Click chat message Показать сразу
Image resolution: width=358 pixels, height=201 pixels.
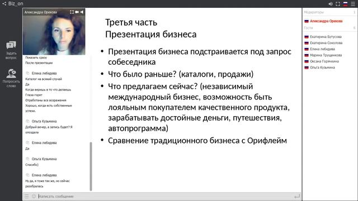[36, 58]
